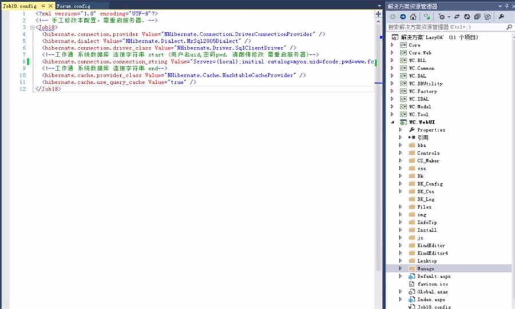Click the search magnifier in Solution Explorer
The width and height of the screenshot is (515, 309).
click(x=509, y=27)
